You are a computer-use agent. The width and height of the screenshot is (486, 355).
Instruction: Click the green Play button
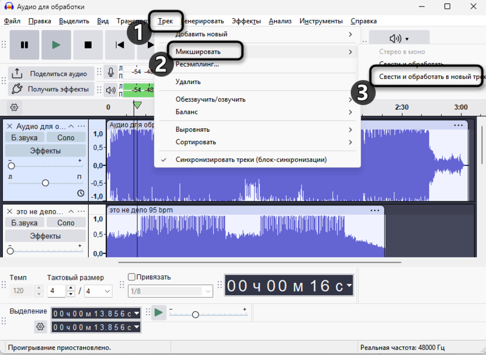56,45
